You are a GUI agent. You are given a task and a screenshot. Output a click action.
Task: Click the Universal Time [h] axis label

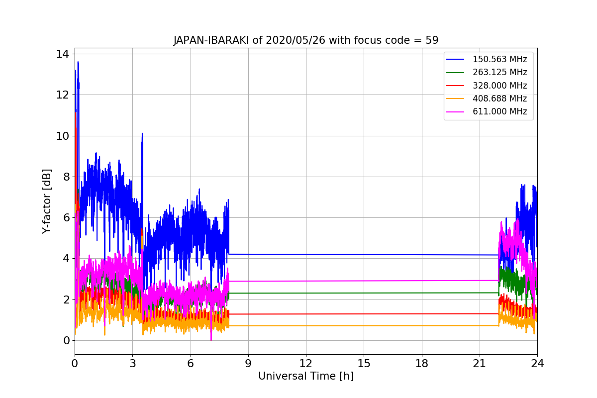[306, 376]
